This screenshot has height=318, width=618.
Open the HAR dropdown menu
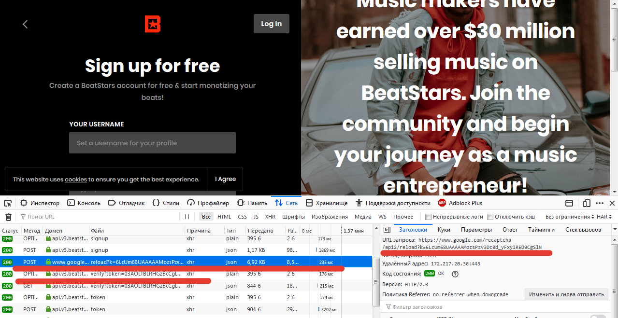[x=604, y=217]
